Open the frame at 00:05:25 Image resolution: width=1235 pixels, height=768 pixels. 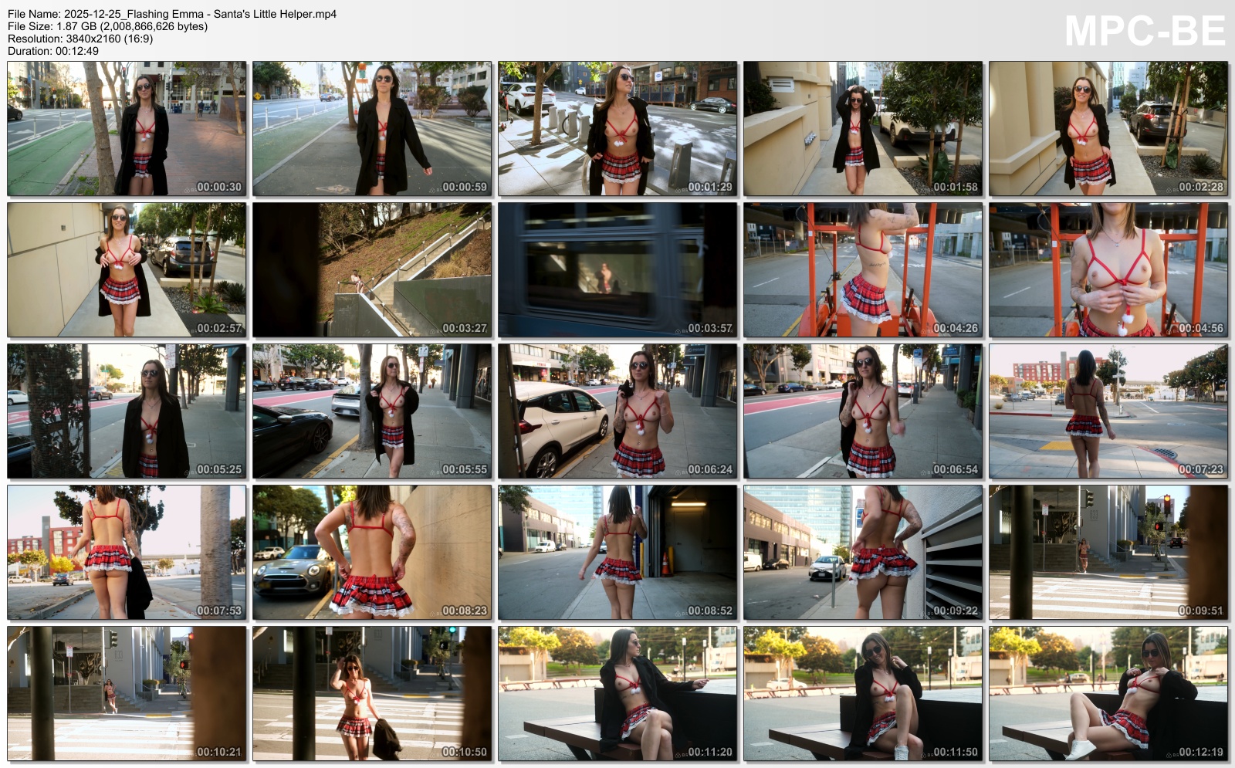127,411
